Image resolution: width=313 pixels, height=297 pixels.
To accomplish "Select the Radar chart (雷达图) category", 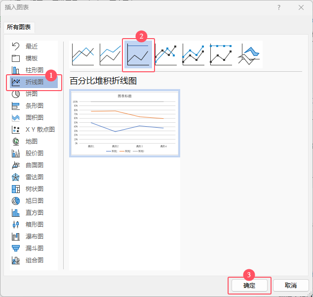I will [34, 177].
